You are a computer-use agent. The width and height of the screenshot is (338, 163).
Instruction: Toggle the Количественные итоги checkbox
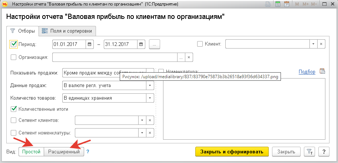[14, 109]
